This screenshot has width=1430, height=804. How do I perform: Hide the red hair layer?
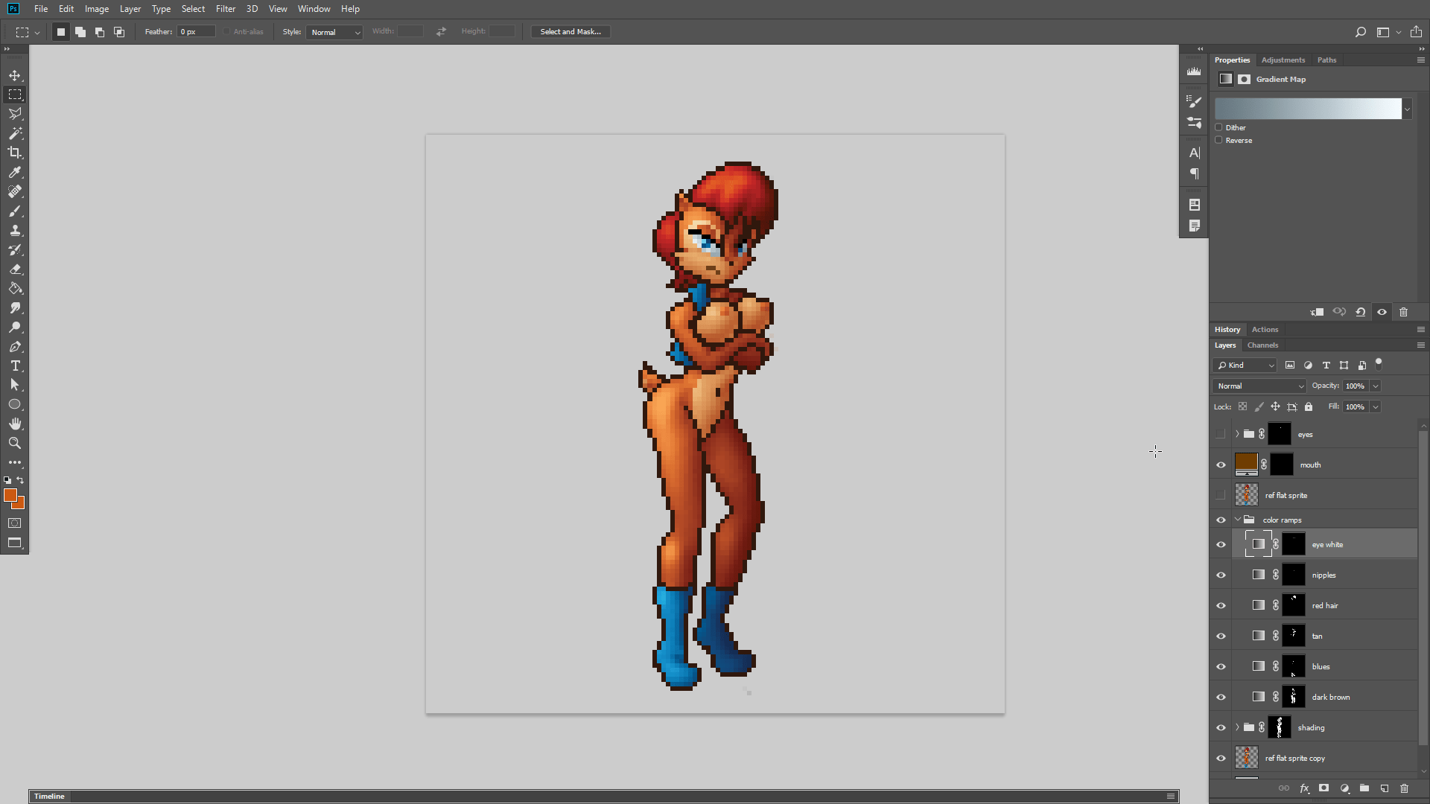pos(1221,606)
